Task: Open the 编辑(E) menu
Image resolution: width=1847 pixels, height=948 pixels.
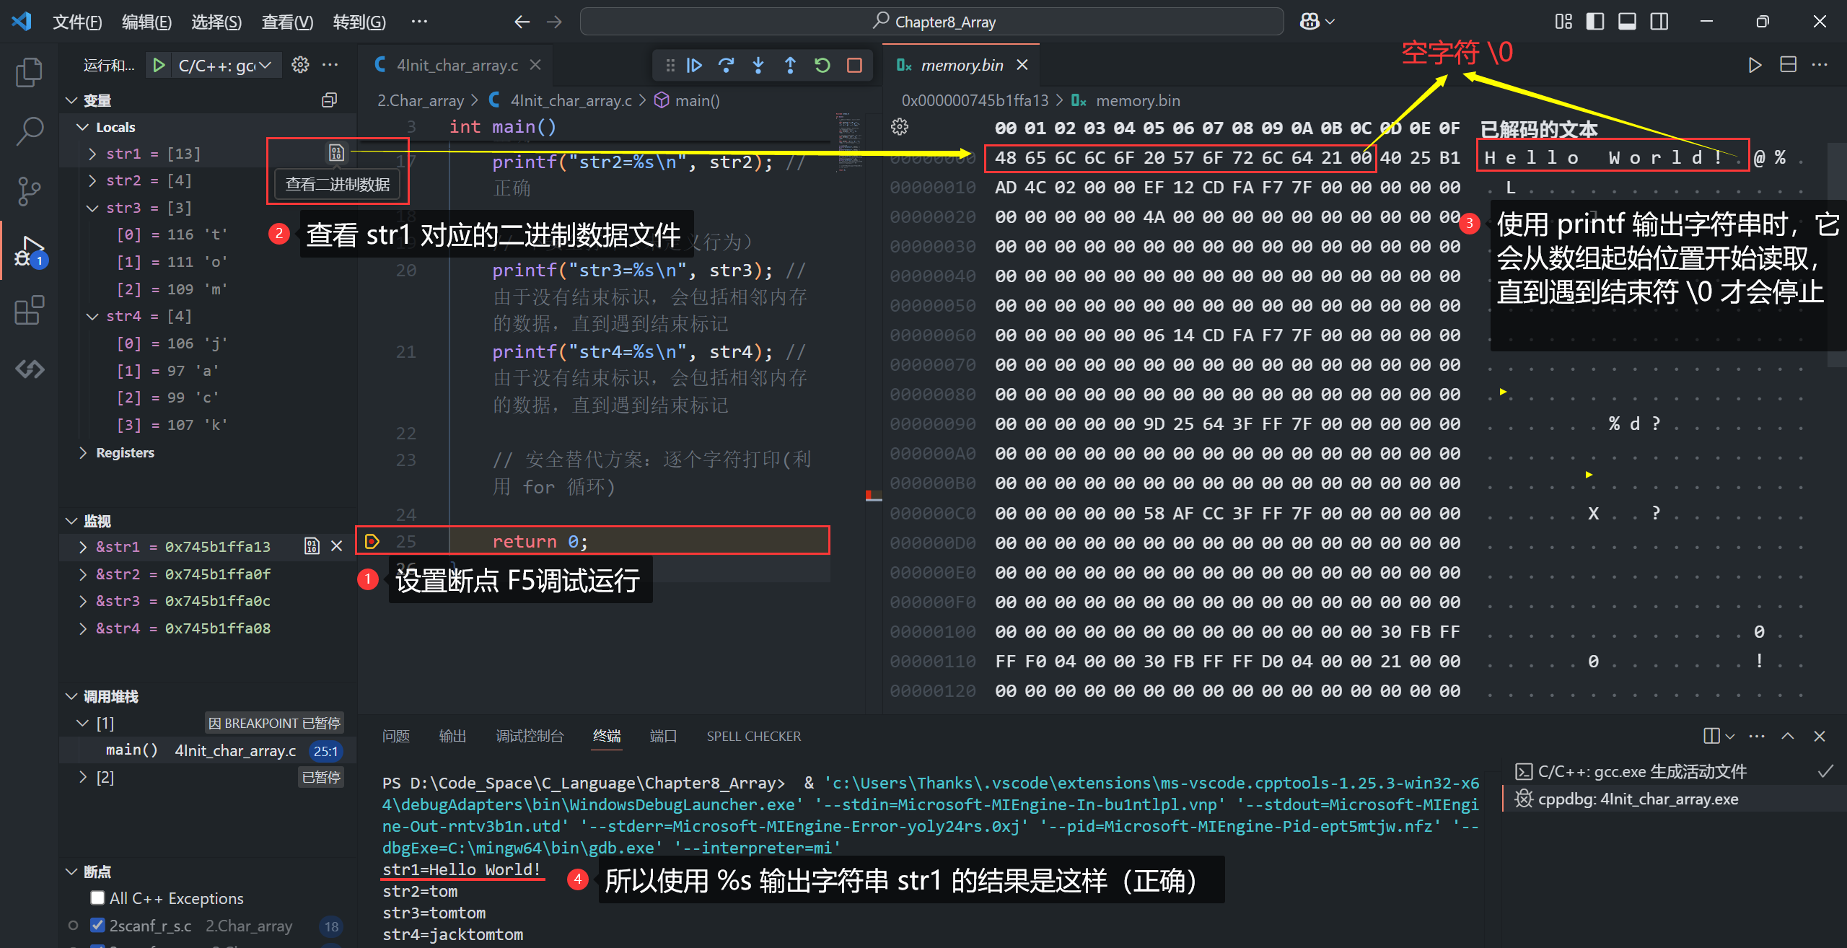Action: pos(146,22)
